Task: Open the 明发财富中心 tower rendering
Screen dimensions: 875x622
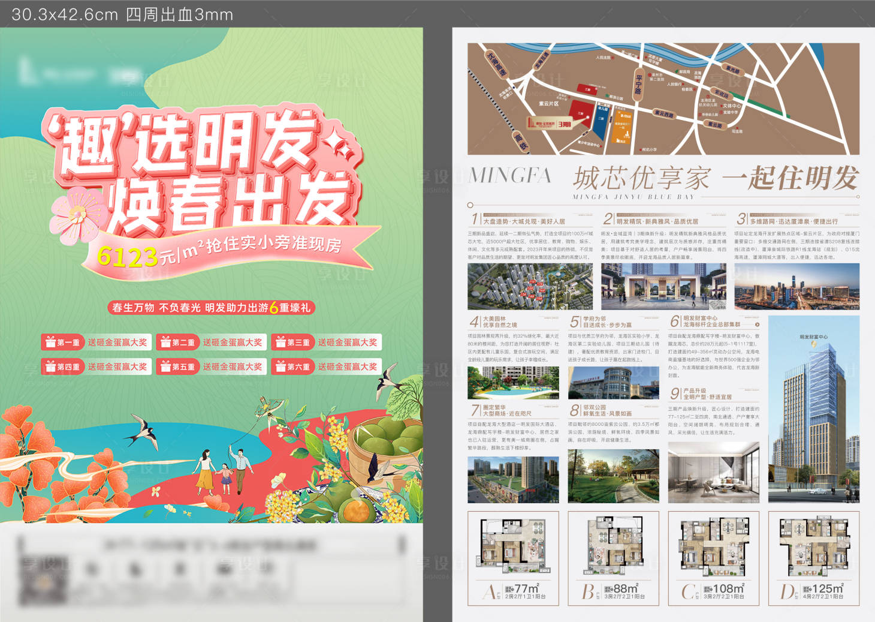Action: [814, 409]
